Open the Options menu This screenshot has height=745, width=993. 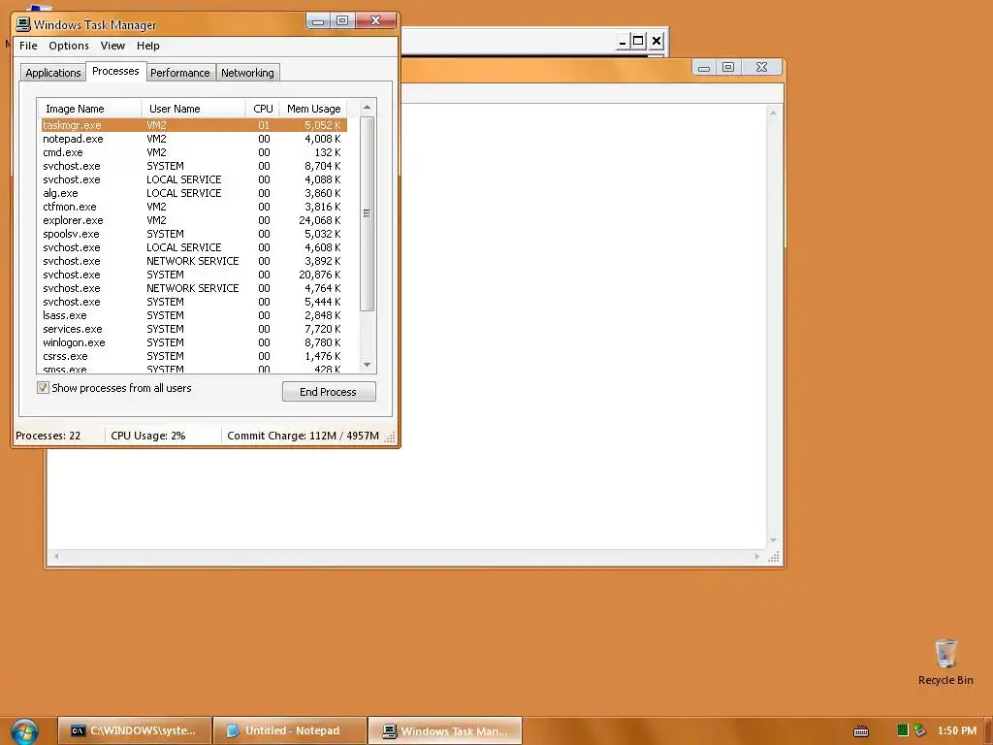(69, 46)
